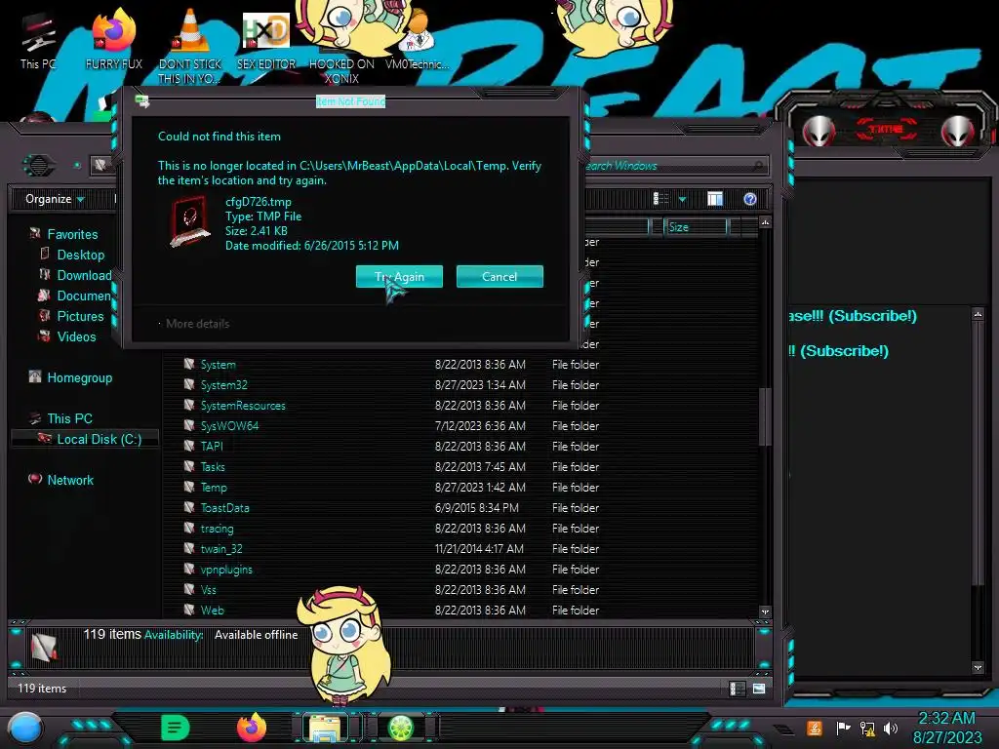Open the Explorer help icon
The image size is (999, 749).
(x=750, y=199)
